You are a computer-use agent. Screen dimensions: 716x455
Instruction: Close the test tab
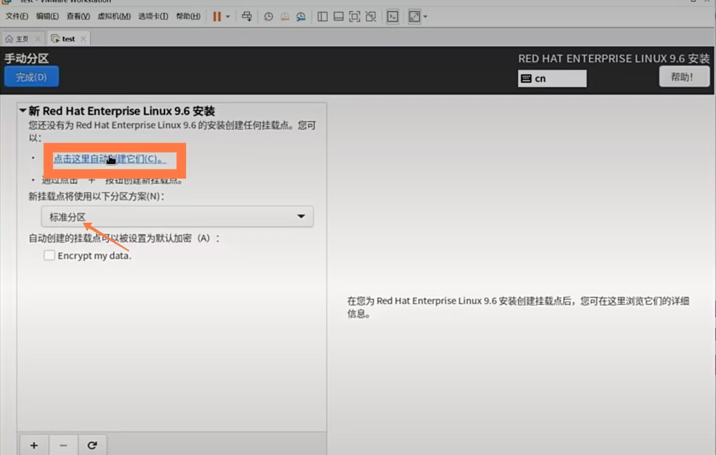click(83, 39)
